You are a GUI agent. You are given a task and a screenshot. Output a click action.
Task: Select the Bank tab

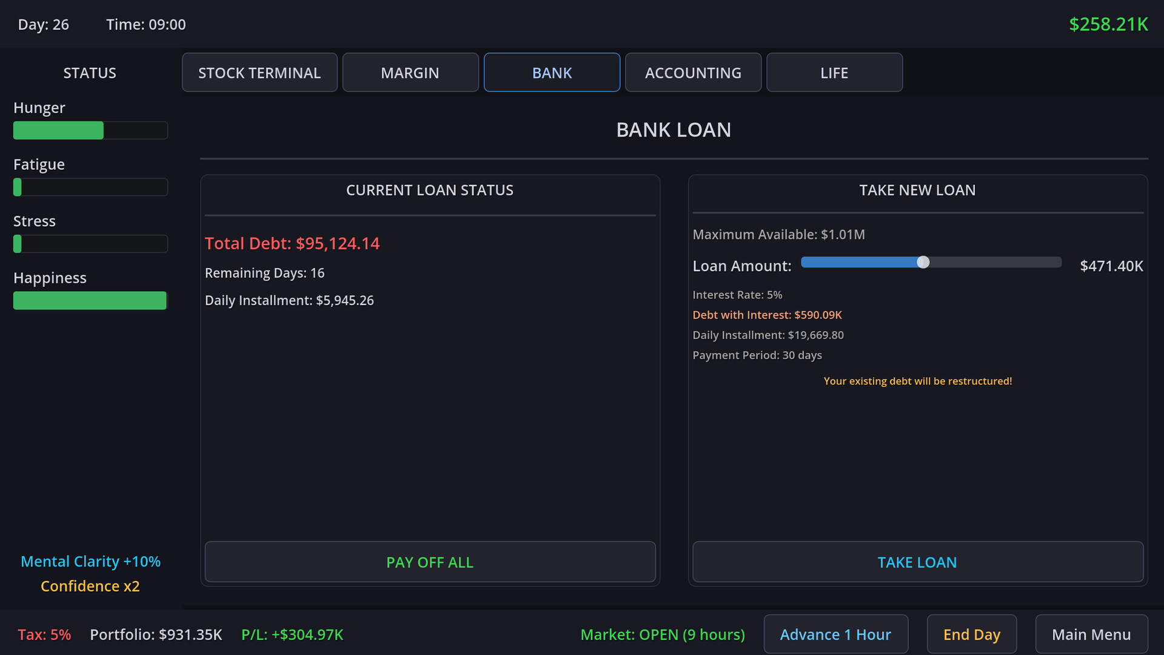coord(552,73)
